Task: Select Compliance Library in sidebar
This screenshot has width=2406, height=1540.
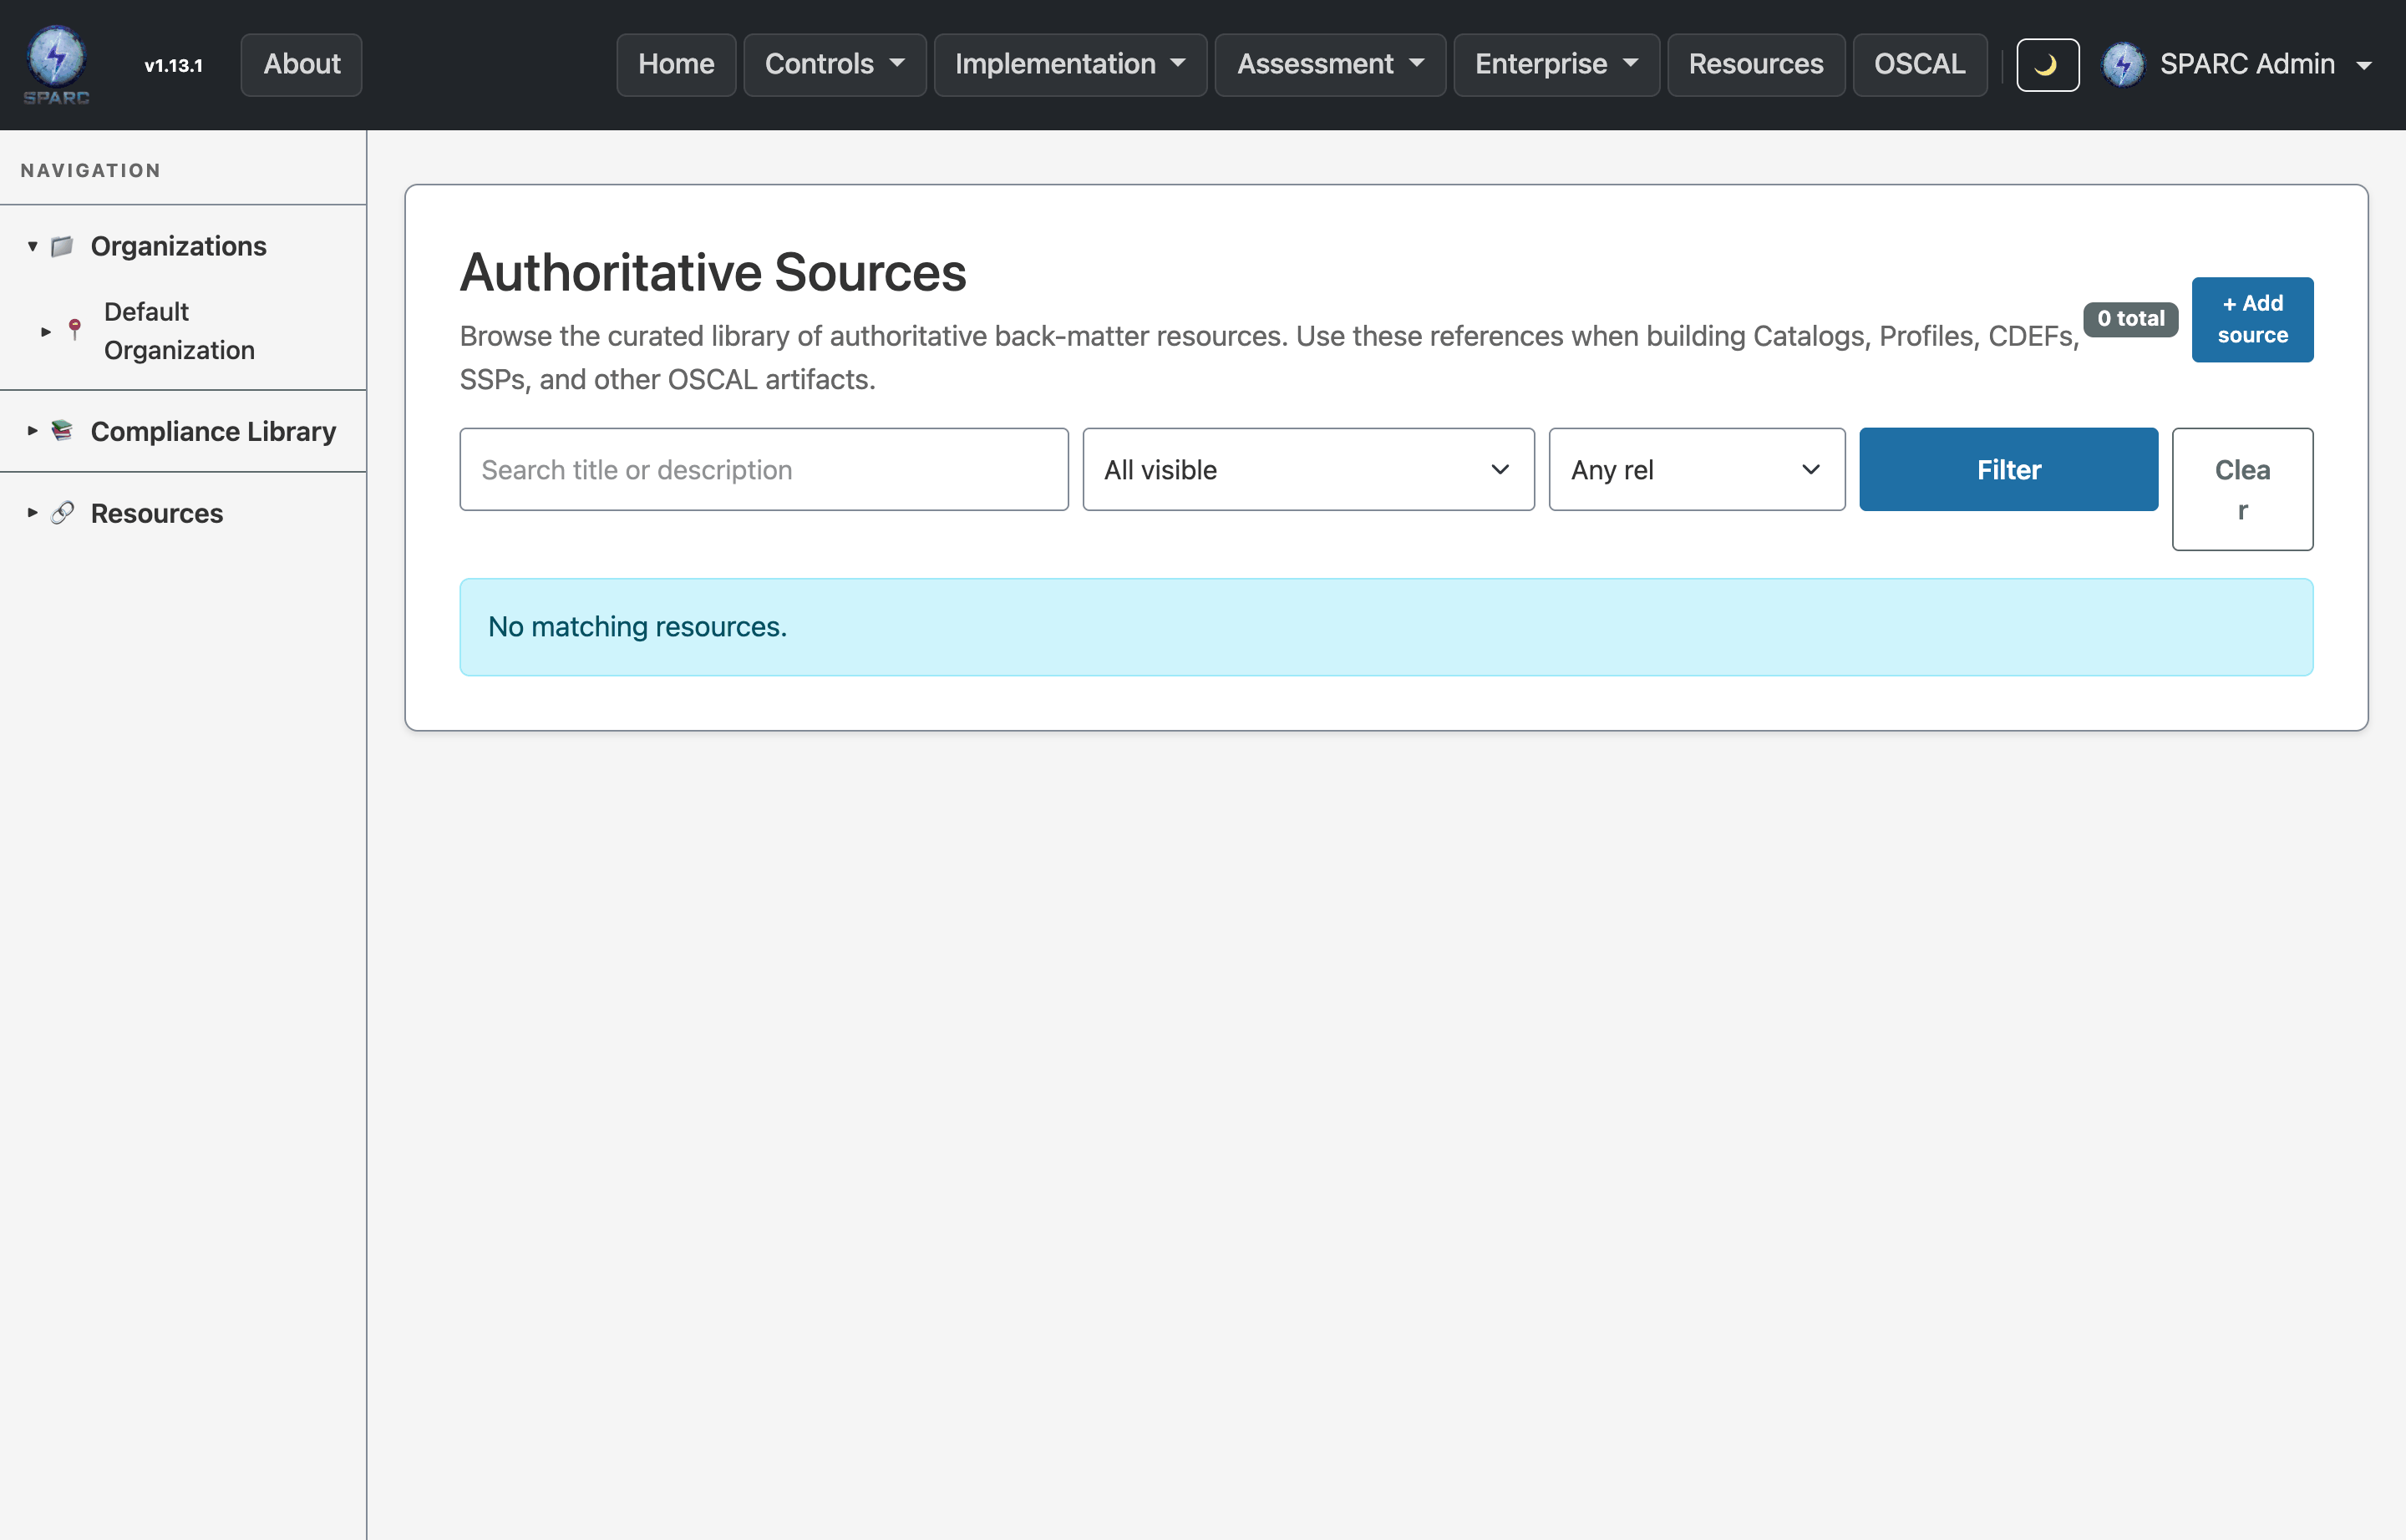Action: click(x=213, y=431)
